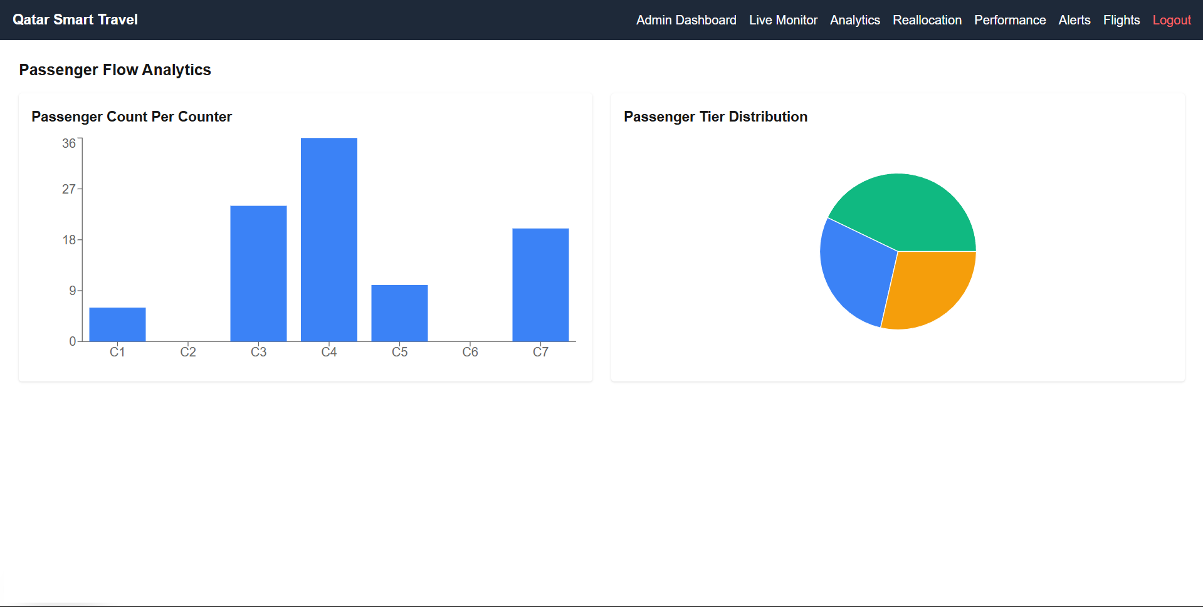Click the Qatar Smart Travel brand title

click(75, 19)
